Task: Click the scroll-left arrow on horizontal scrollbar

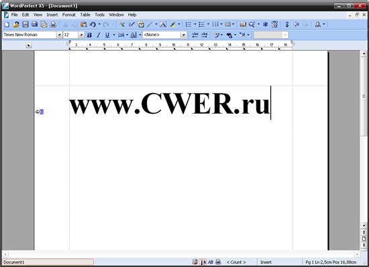Action: [x=5, y=254]
